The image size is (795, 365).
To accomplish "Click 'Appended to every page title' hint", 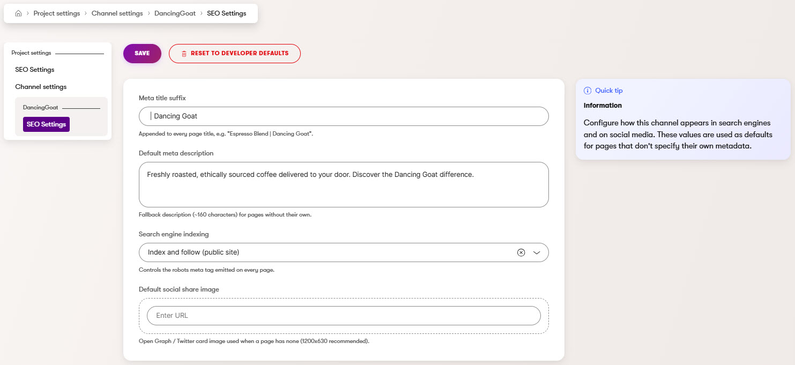I will 226,133.
